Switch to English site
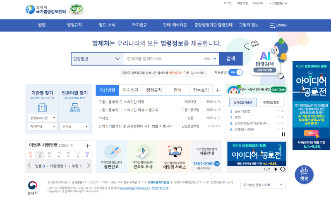331x198 pixels. [x=258, y=3]
